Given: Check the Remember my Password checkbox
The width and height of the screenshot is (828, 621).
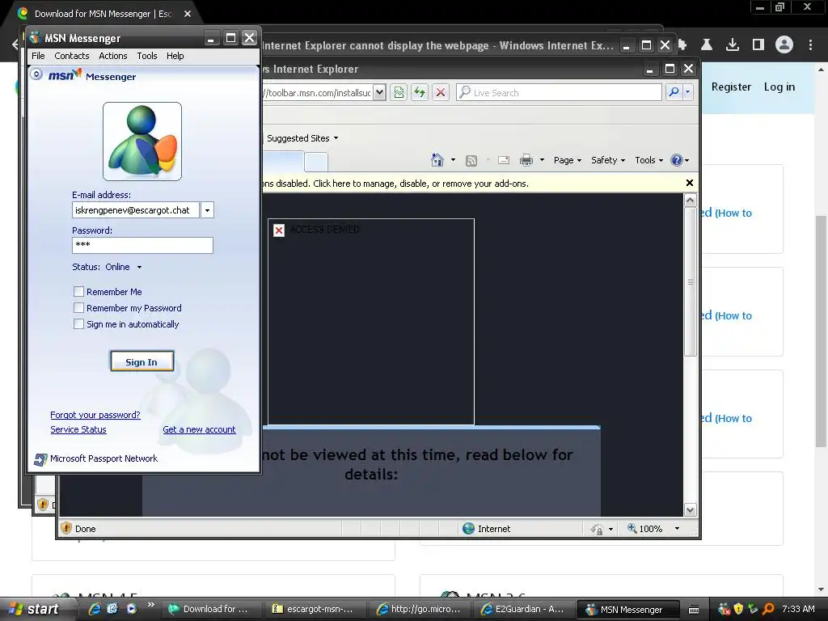Looking at the screenshot, I should tap(78, 308).
